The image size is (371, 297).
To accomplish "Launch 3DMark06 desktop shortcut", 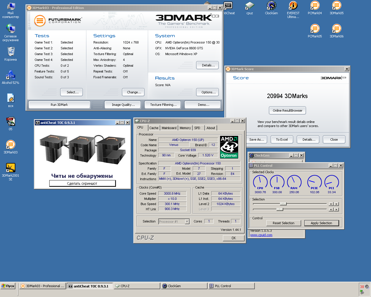I will (337, 31).
